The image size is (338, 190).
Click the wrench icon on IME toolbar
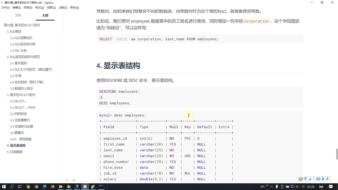tap(328, 179)
